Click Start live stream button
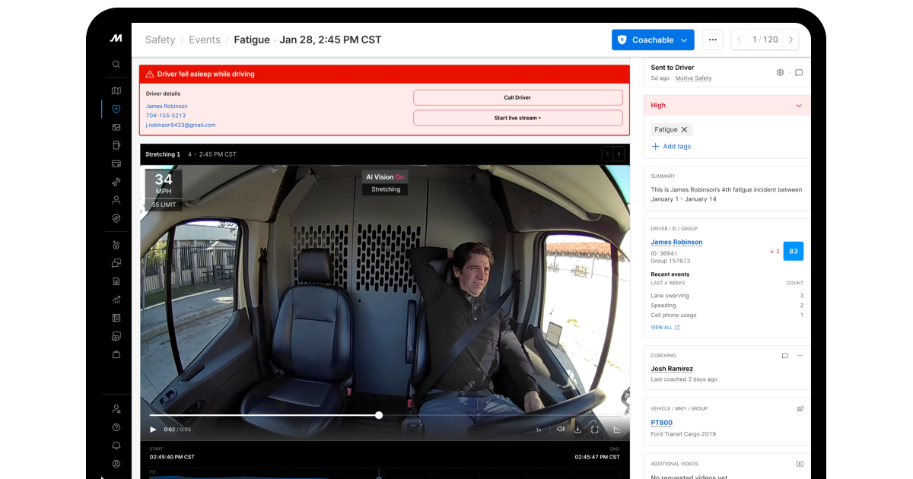This screenshot has height=479, width=913. [x=517, y=118]
